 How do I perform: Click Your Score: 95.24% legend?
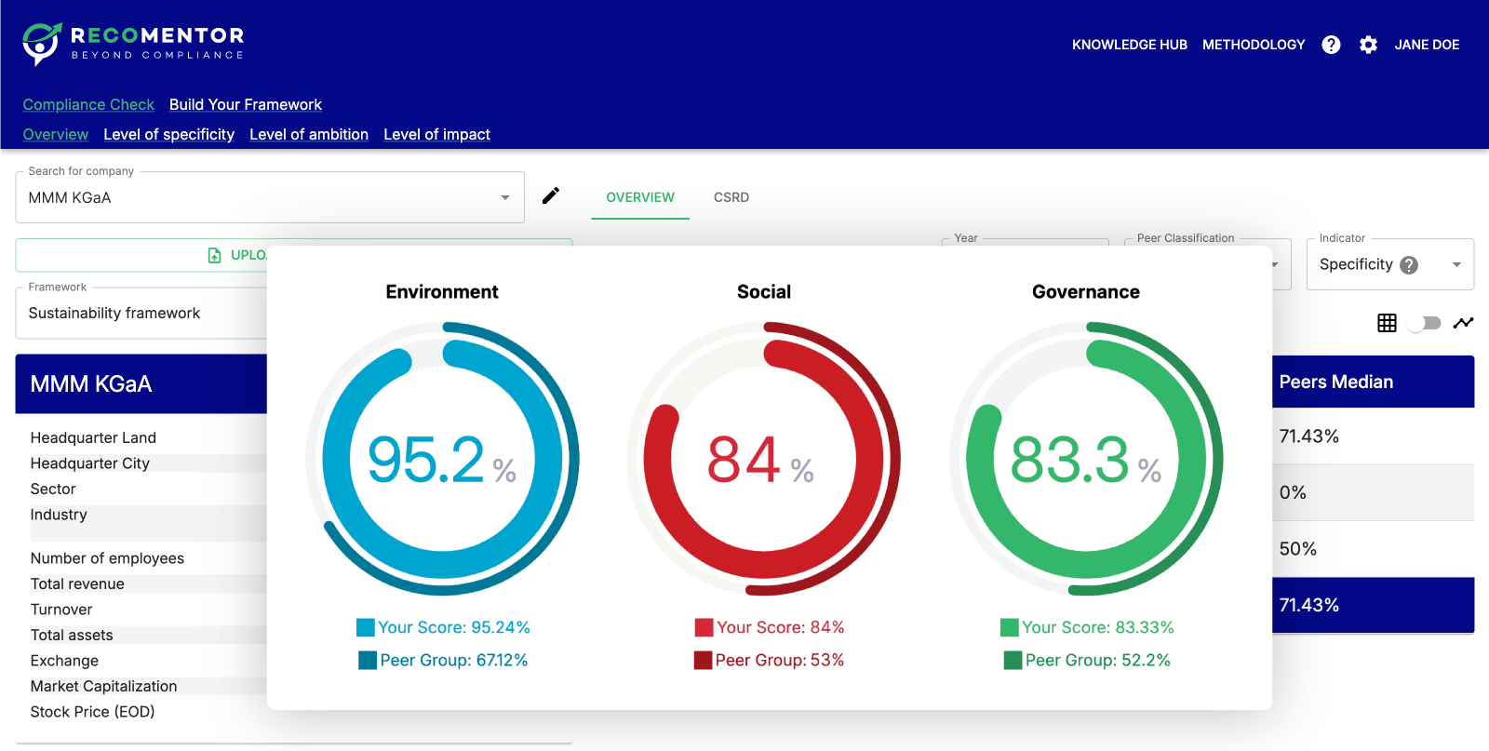(454, 627)
